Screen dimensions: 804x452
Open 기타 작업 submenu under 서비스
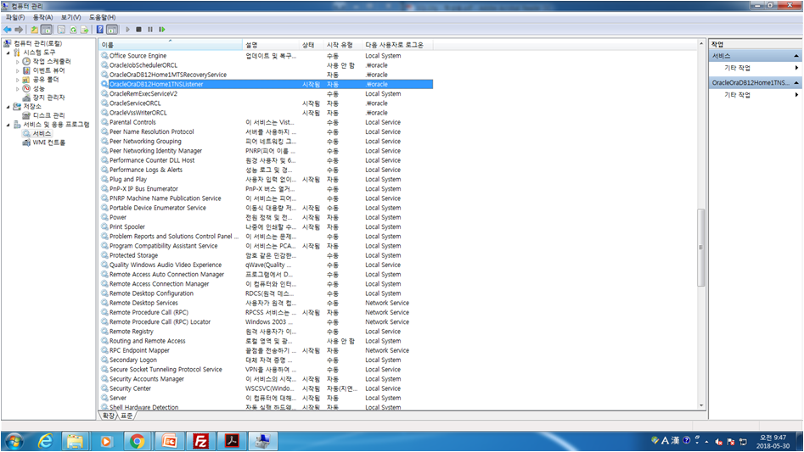754,68
